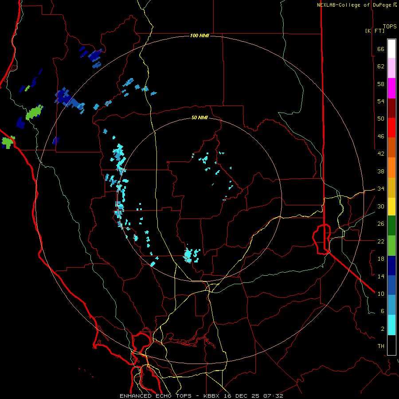Pick the bright yellow legend swatch
The width and height of the screenshot is (399, 399).
click(x=391, y=206)
